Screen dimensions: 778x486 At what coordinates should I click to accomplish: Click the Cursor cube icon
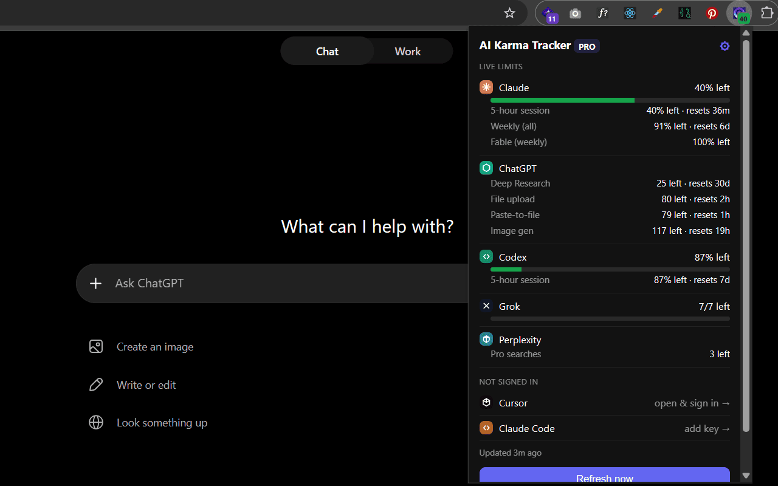486,403
